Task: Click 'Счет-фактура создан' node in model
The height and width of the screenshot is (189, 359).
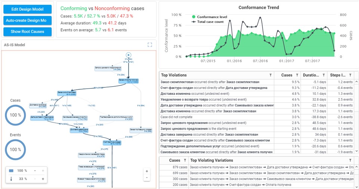Action: pyautogui.click(x=112, y=143)
